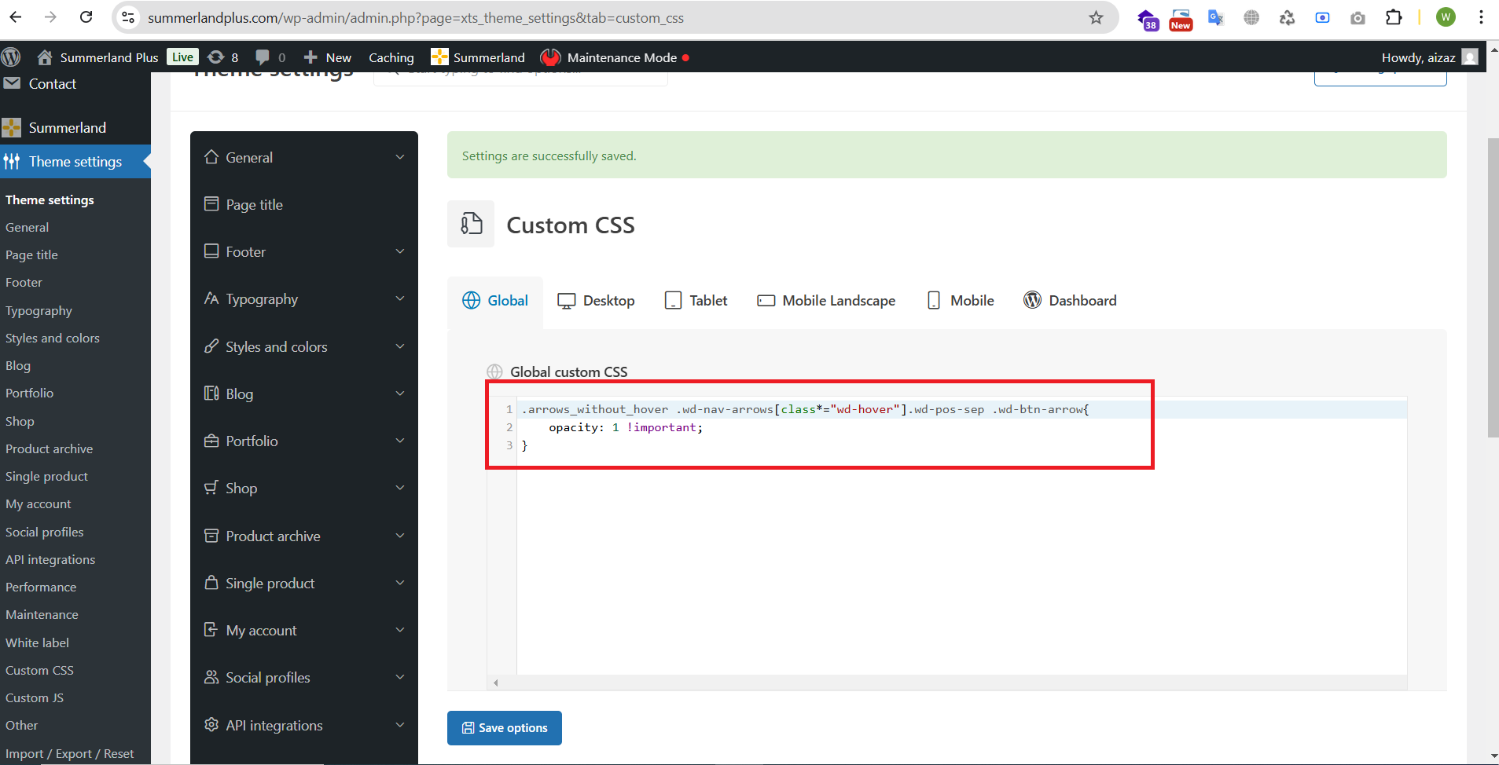The image size is (1499, 765).
Task: Click the Theme settings sliders icon
Action: coord(12,161)
